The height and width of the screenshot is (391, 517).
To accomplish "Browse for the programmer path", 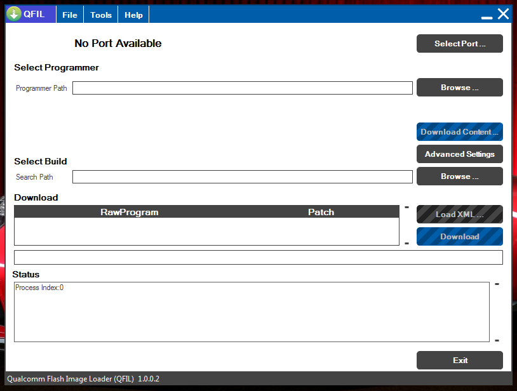I will (460, 88).
